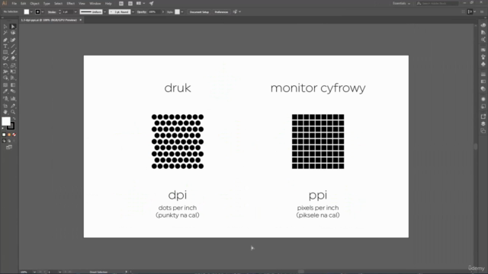Screen dimensions: 488x274
Task: Select the Slice tool
Action: coord(13,106)
